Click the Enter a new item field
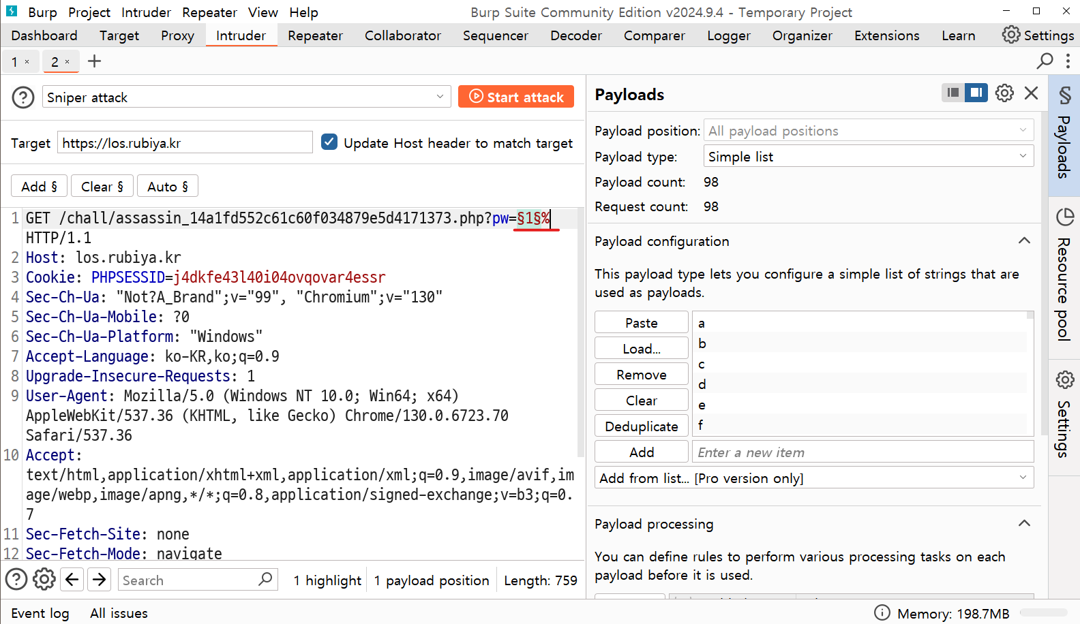Image resolution: width=1080 pixels, height=624 pixels. pos(863,452)
